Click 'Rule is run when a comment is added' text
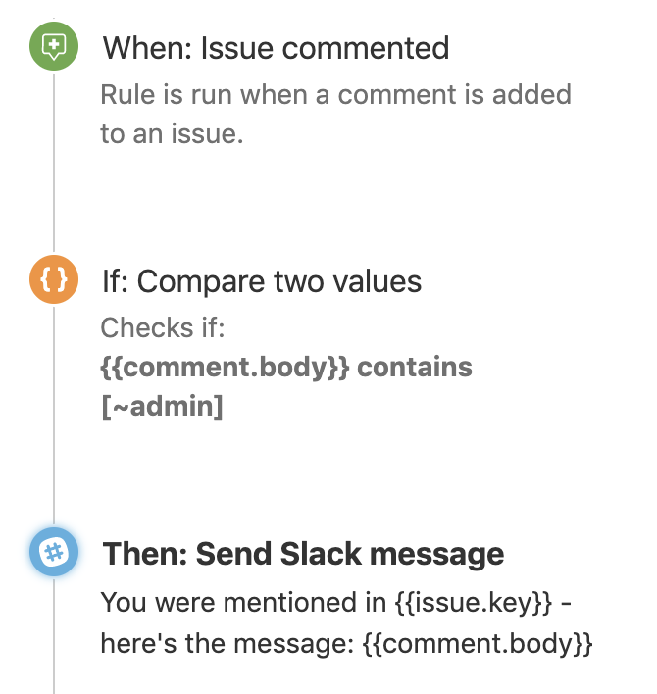 [336, 95]
